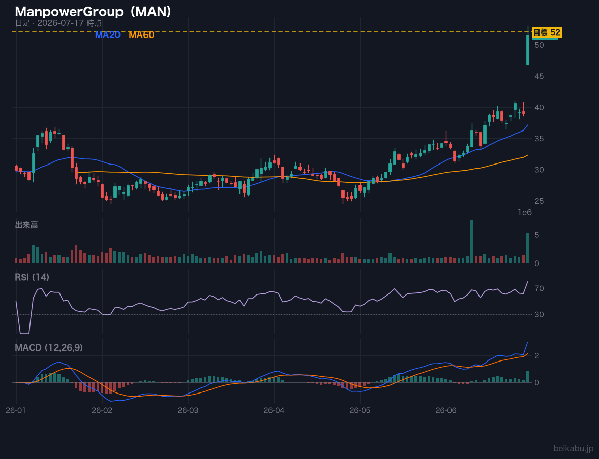Click the 50 price axis label
The image size is (599, 459).
539,45
